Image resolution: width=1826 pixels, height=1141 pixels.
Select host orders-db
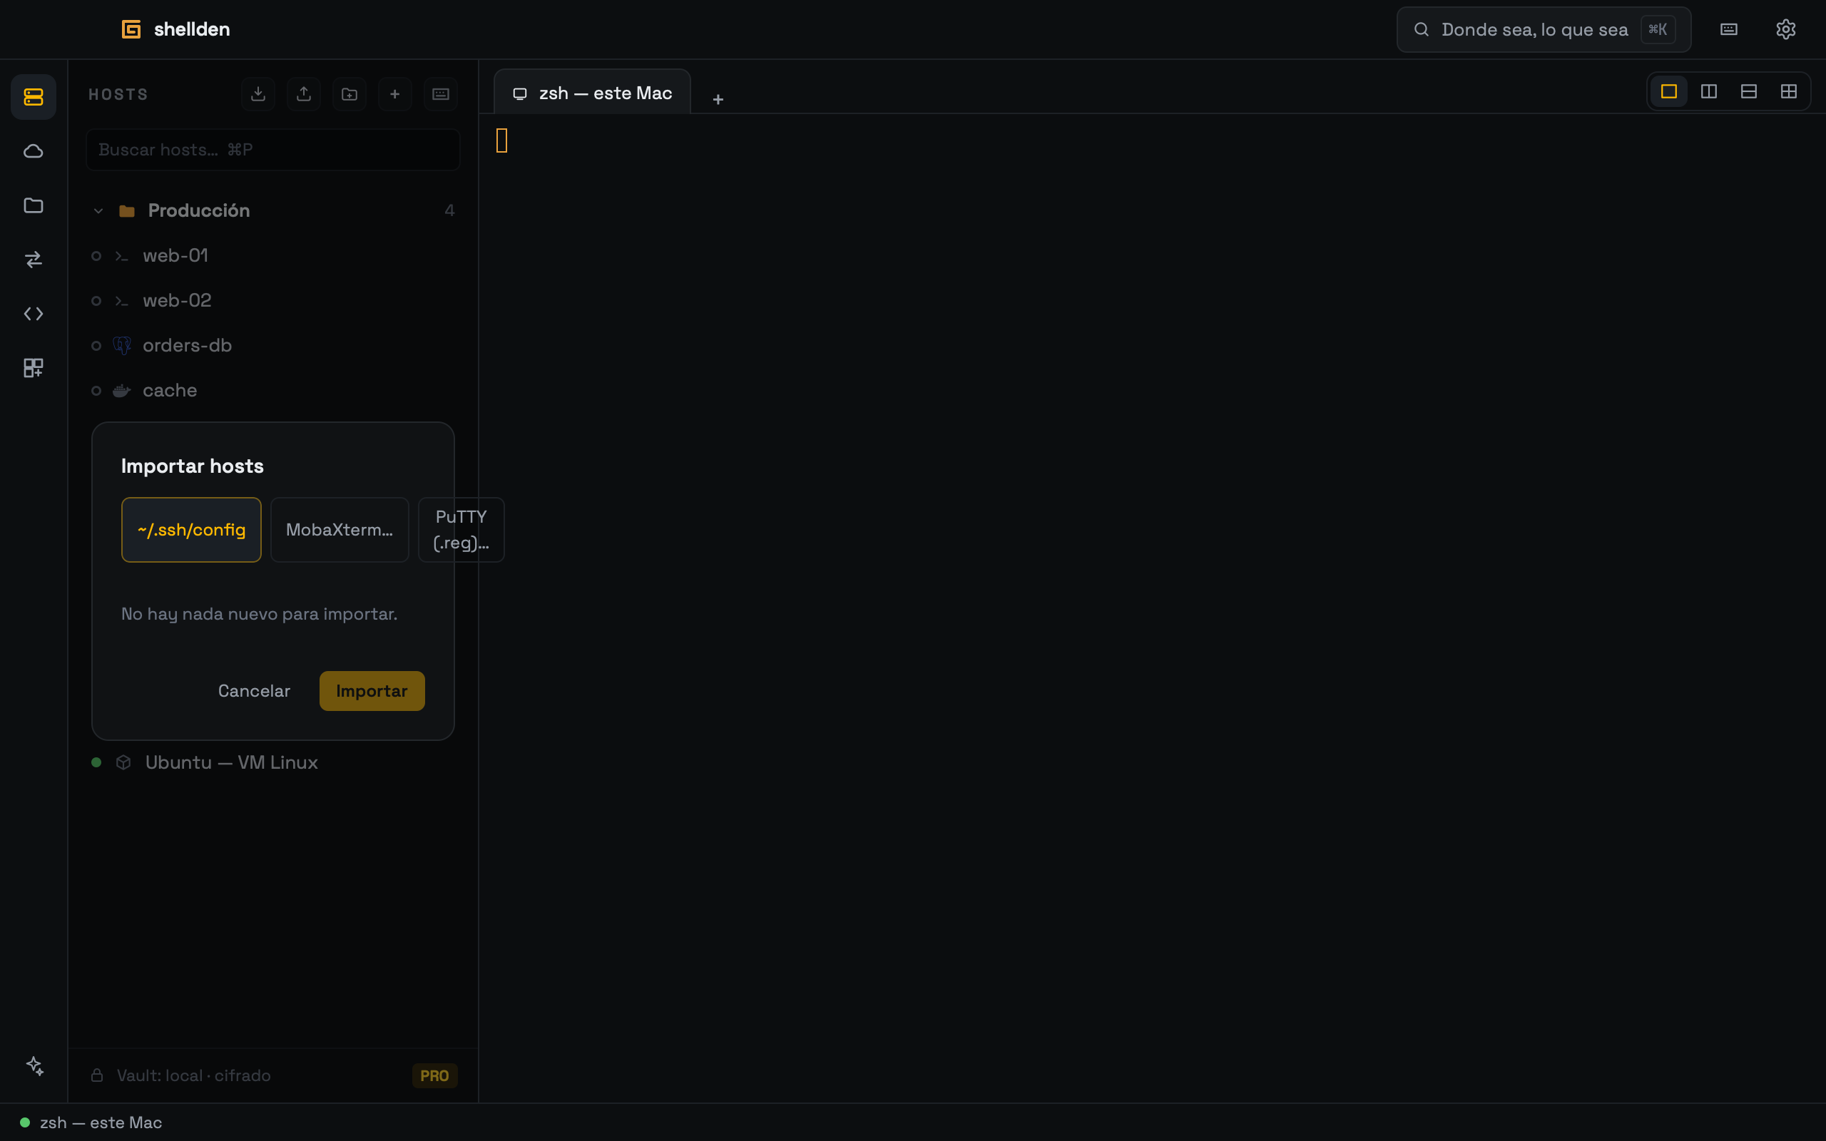[272, 346]
